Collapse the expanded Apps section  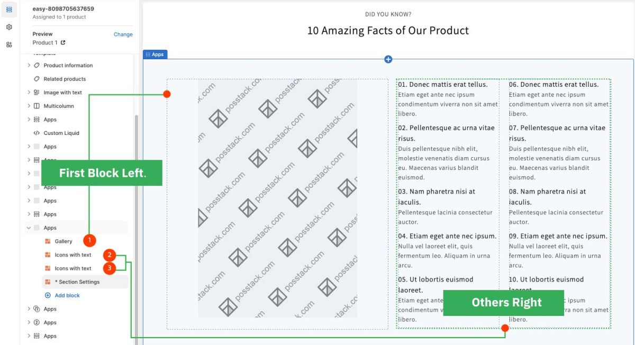28,227
